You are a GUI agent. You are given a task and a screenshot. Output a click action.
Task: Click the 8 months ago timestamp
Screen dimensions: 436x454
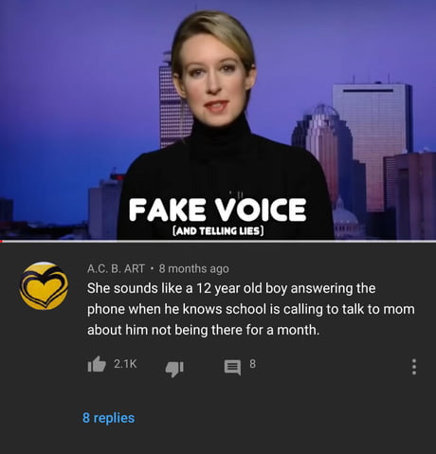click(x=193, y=268)
